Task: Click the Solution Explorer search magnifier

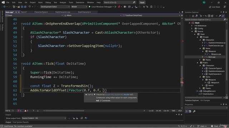Action: tap(225, 20)
